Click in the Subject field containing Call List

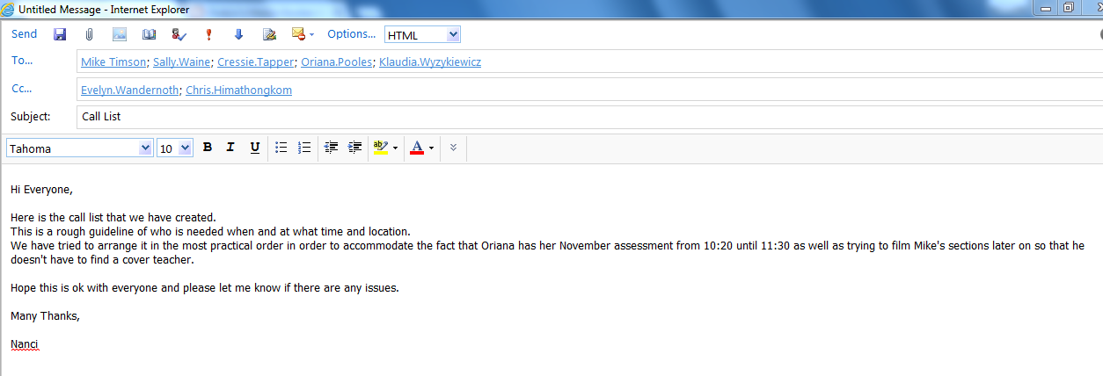pyautogui.click(x=589, y=117)
